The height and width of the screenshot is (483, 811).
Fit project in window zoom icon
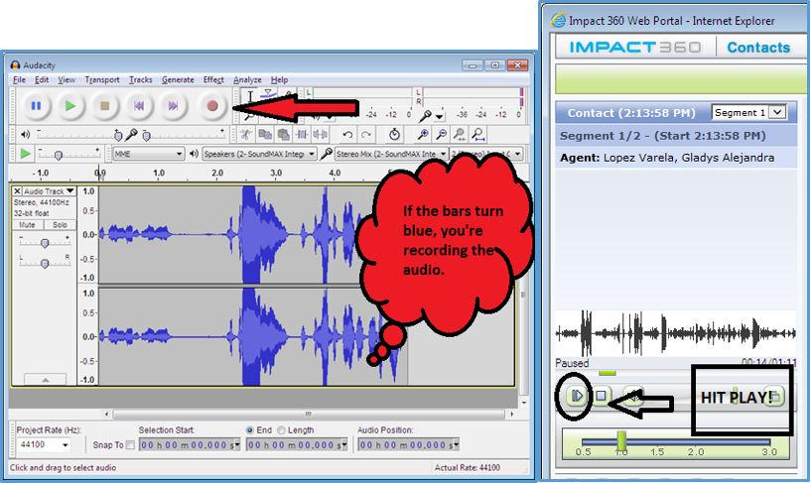pos(478,135)
